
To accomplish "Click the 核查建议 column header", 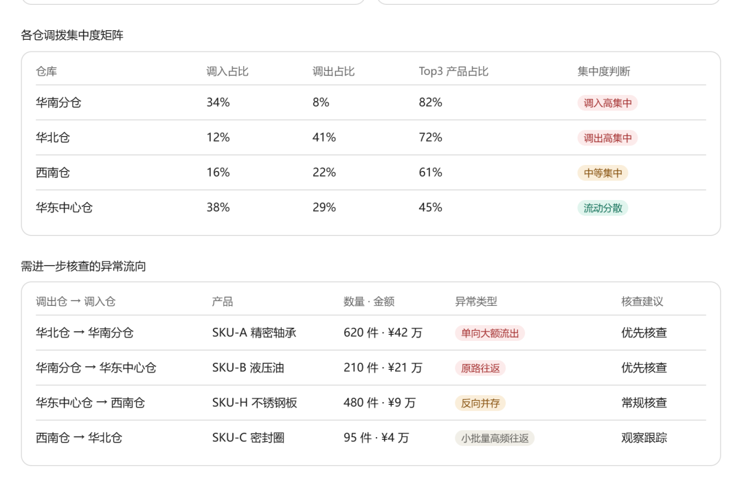I will coord(642,302).
